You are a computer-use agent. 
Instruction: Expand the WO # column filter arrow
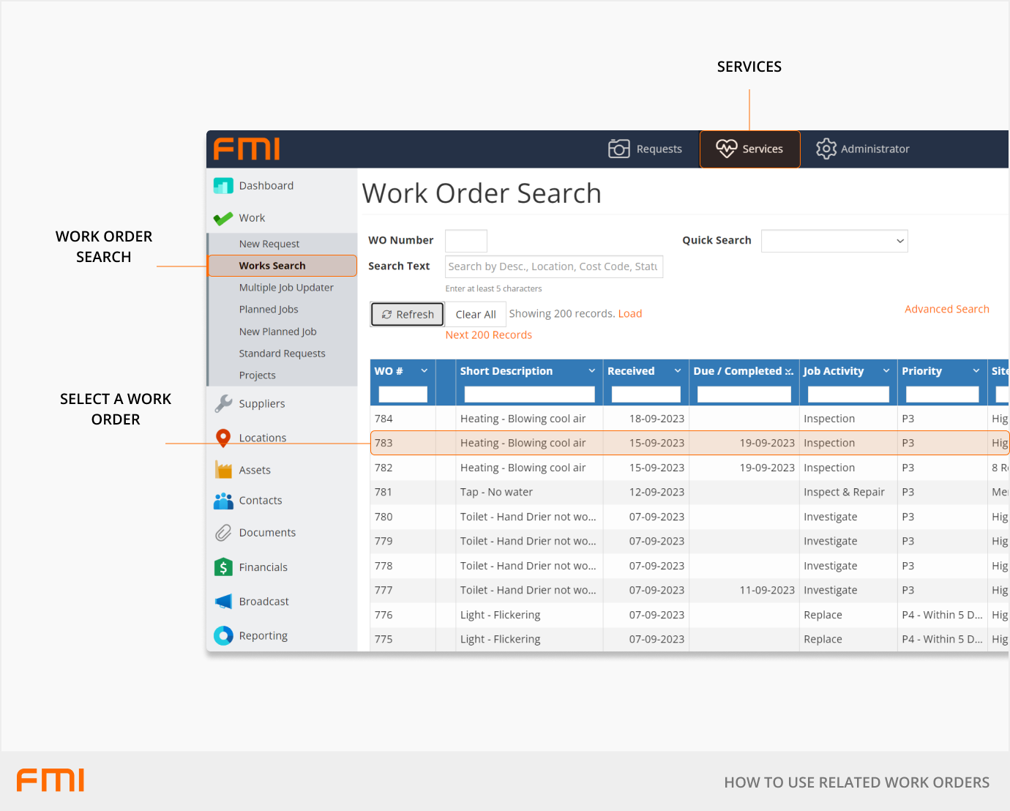[x=424, y=371]
